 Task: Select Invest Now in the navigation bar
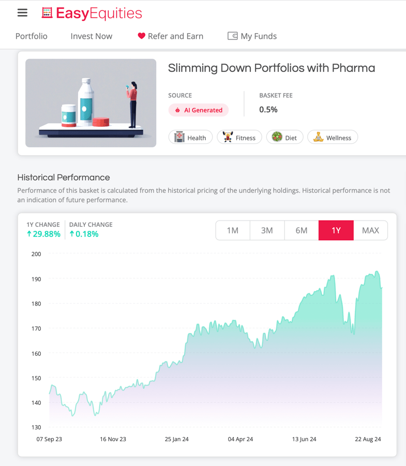[91, 36]
